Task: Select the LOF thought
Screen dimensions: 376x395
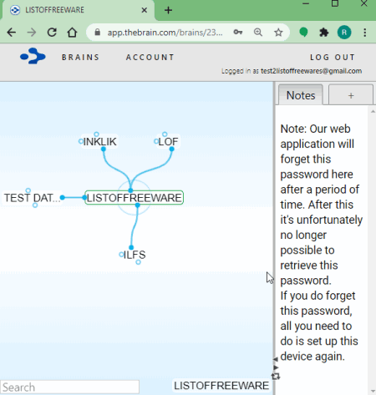Action: (168, 142)
